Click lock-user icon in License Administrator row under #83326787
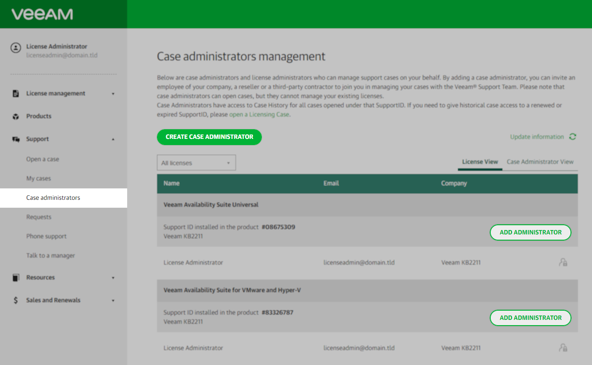 click(563, 348)
